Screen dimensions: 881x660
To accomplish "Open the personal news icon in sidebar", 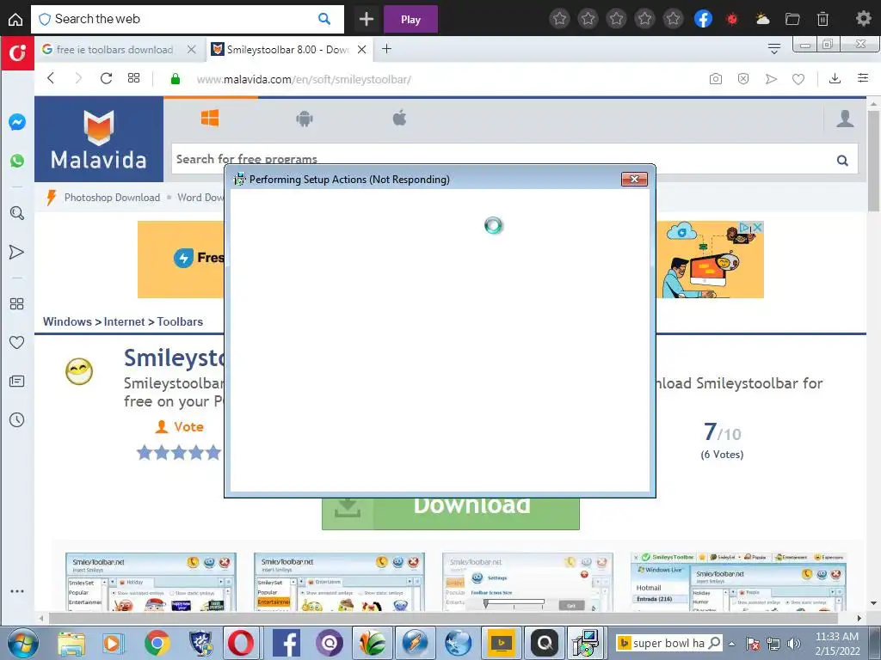I will [x=17, y=382].
